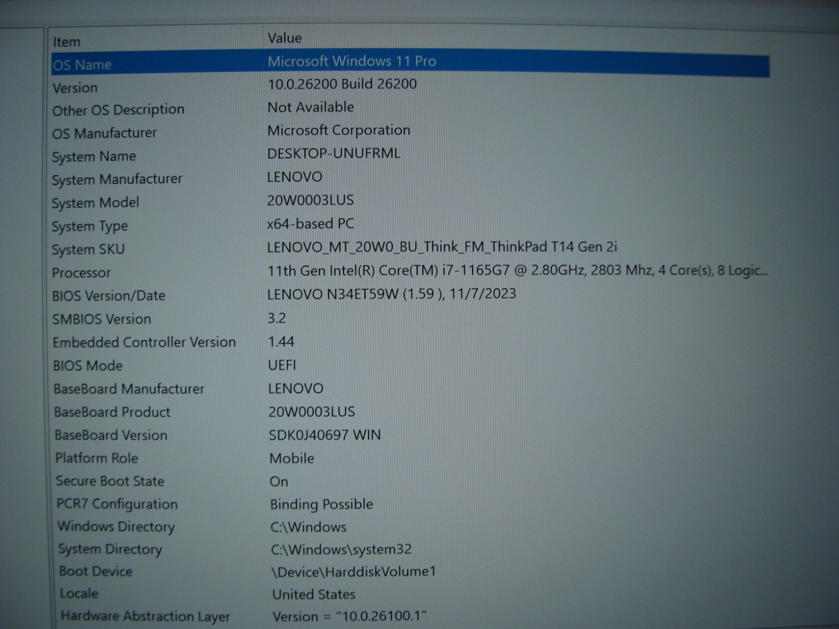The width and height of the screenshot is (839, 629).
Task: Select Other OS Description row
Action: (x=119, y=110)
